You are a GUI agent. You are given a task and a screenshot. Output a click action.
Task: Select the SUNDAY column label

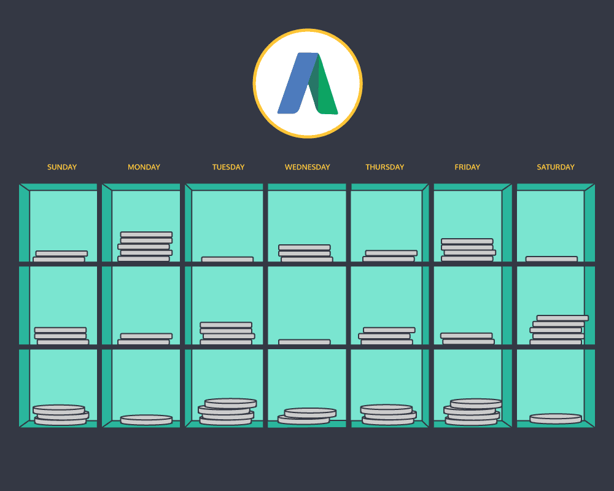click(x=62, y=167)
